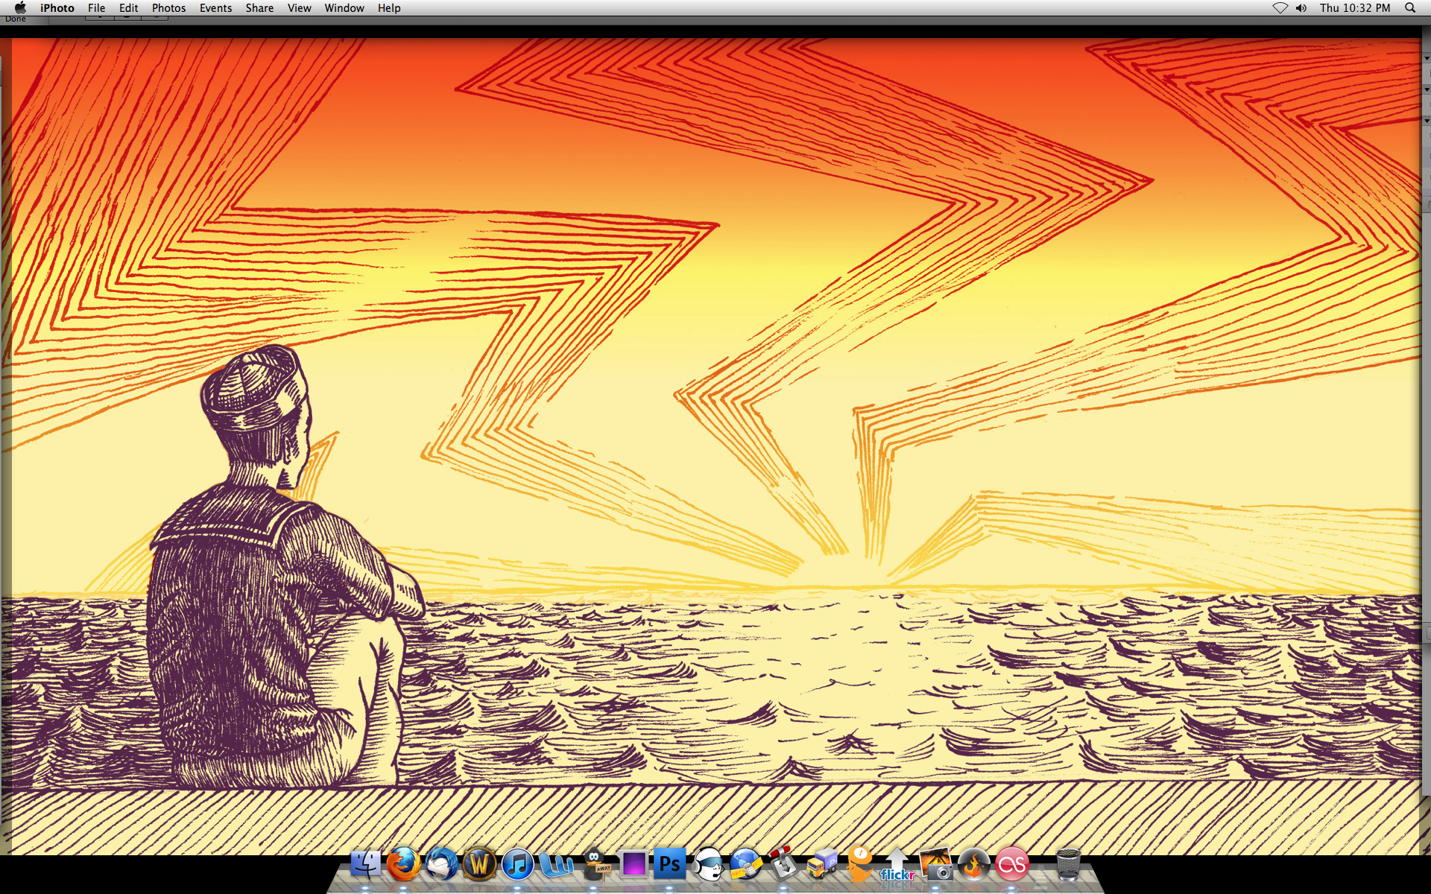Image resolution: width=1431 pixels, height=894 pixels.
Task: Launch Thunderbird mail from the Dock
Action: tap(441, 864)
